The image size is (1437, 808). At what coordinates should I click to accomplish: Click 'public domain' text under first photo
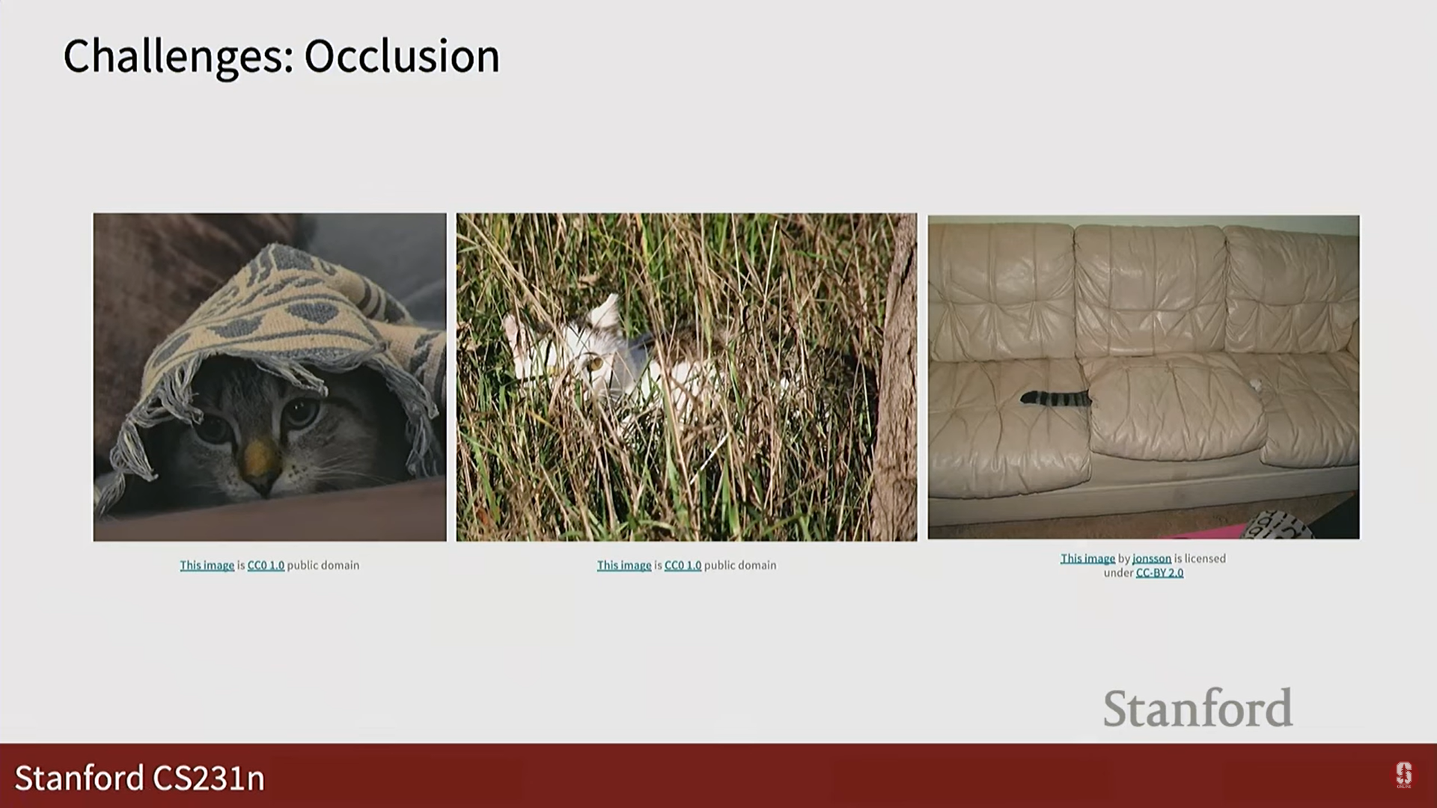[323, 566]
